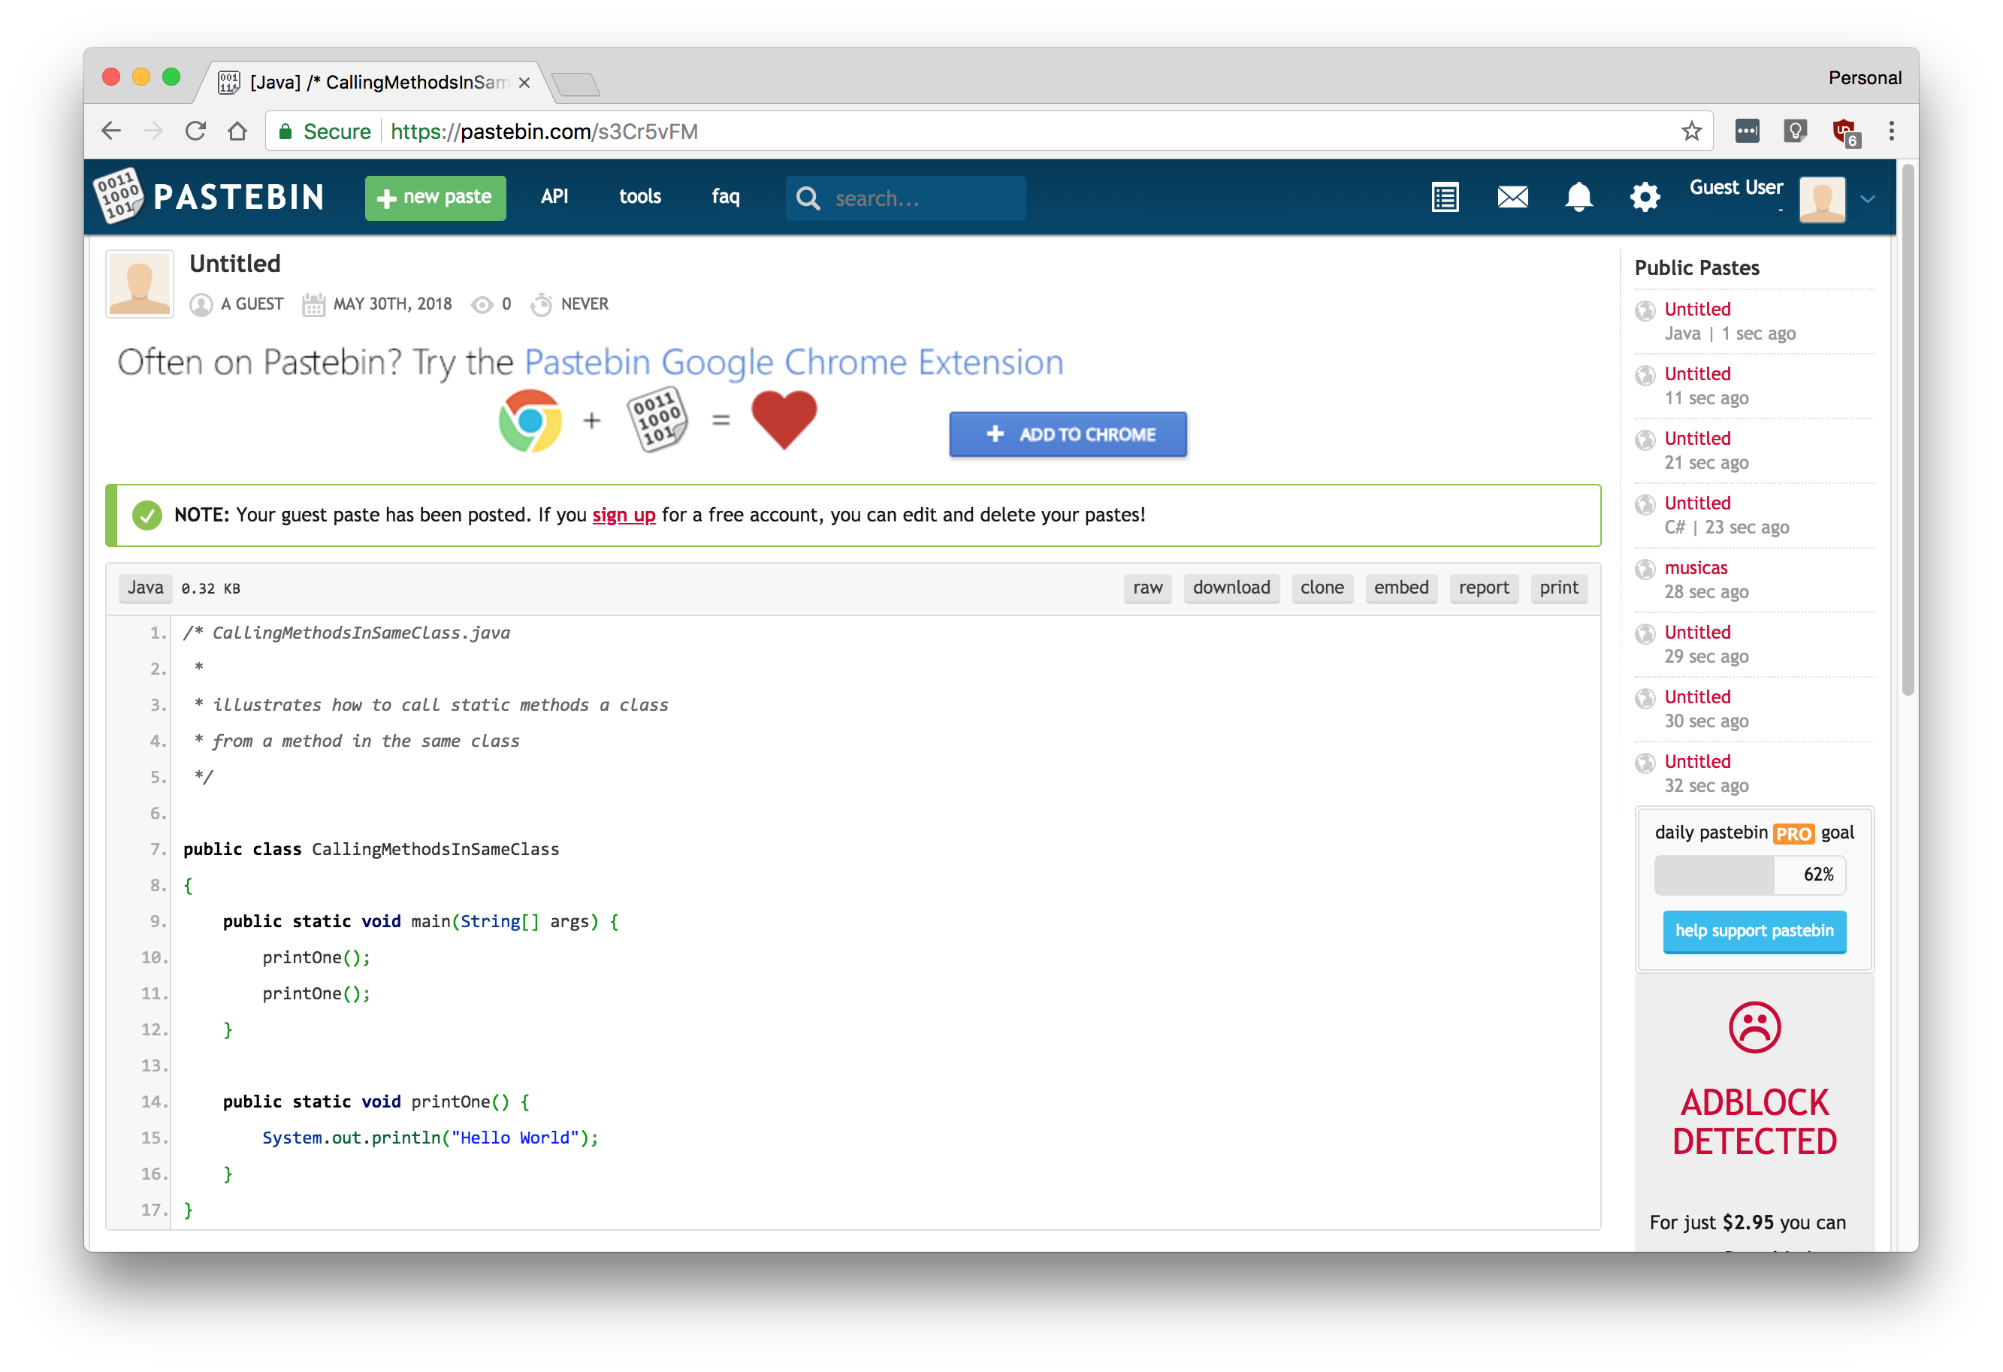Click code line 7 class declaration
Screen dimensions: 2003x1372
(x=370, y=849)
